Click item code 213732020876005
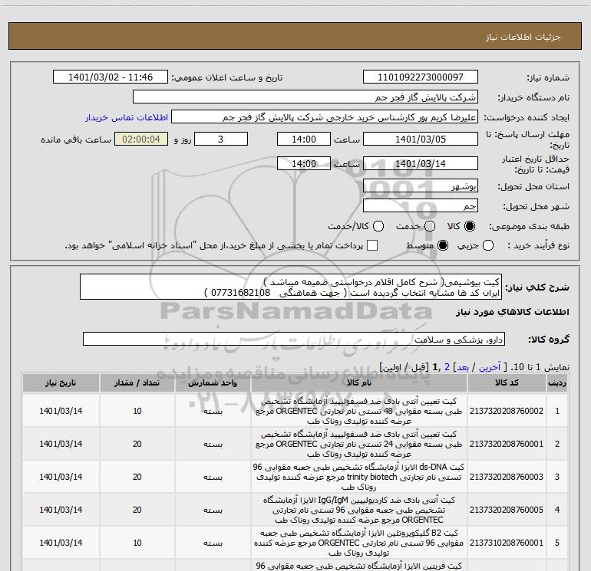 pos(507,510)
